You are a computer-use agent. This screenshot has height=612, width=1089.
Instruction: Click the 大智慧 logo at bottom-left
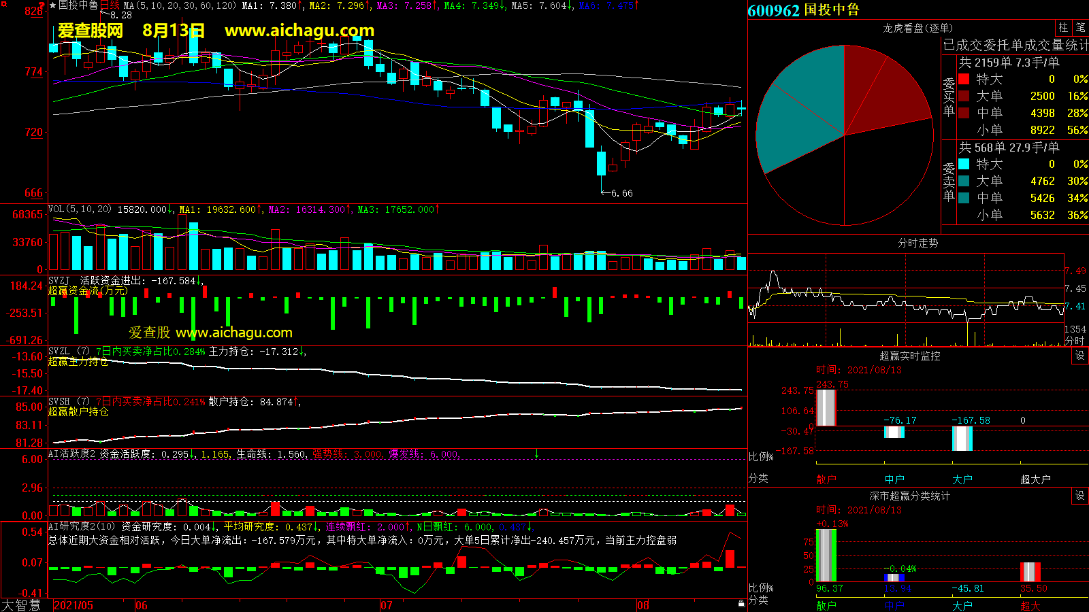[x=22, y=605]
